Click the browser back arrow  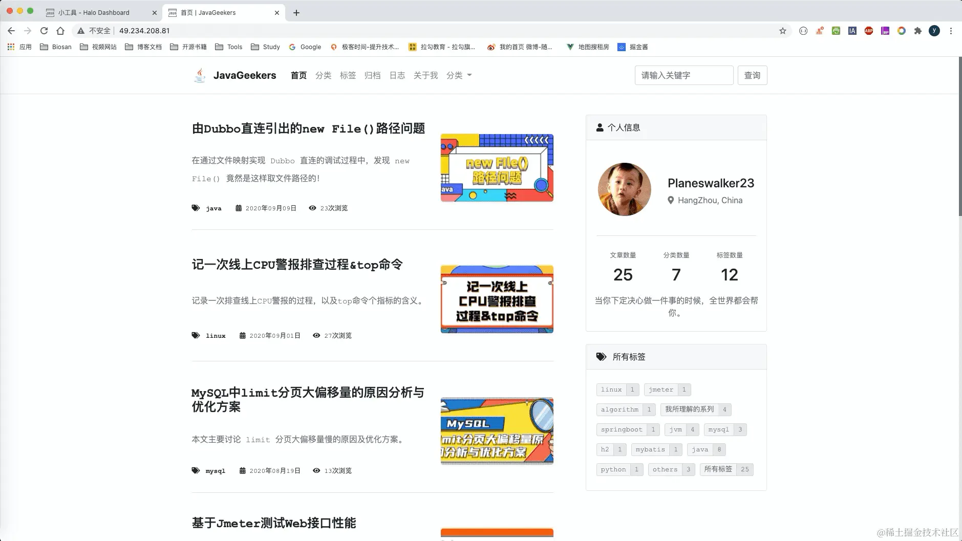tap(11, 31)
